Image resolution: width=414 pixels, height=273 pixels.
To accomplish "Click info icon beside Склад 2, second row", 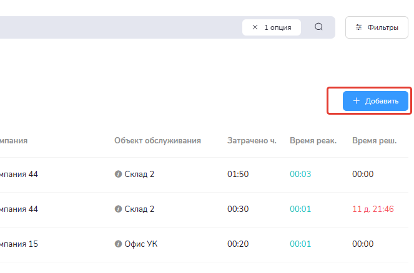I will 118,209.
